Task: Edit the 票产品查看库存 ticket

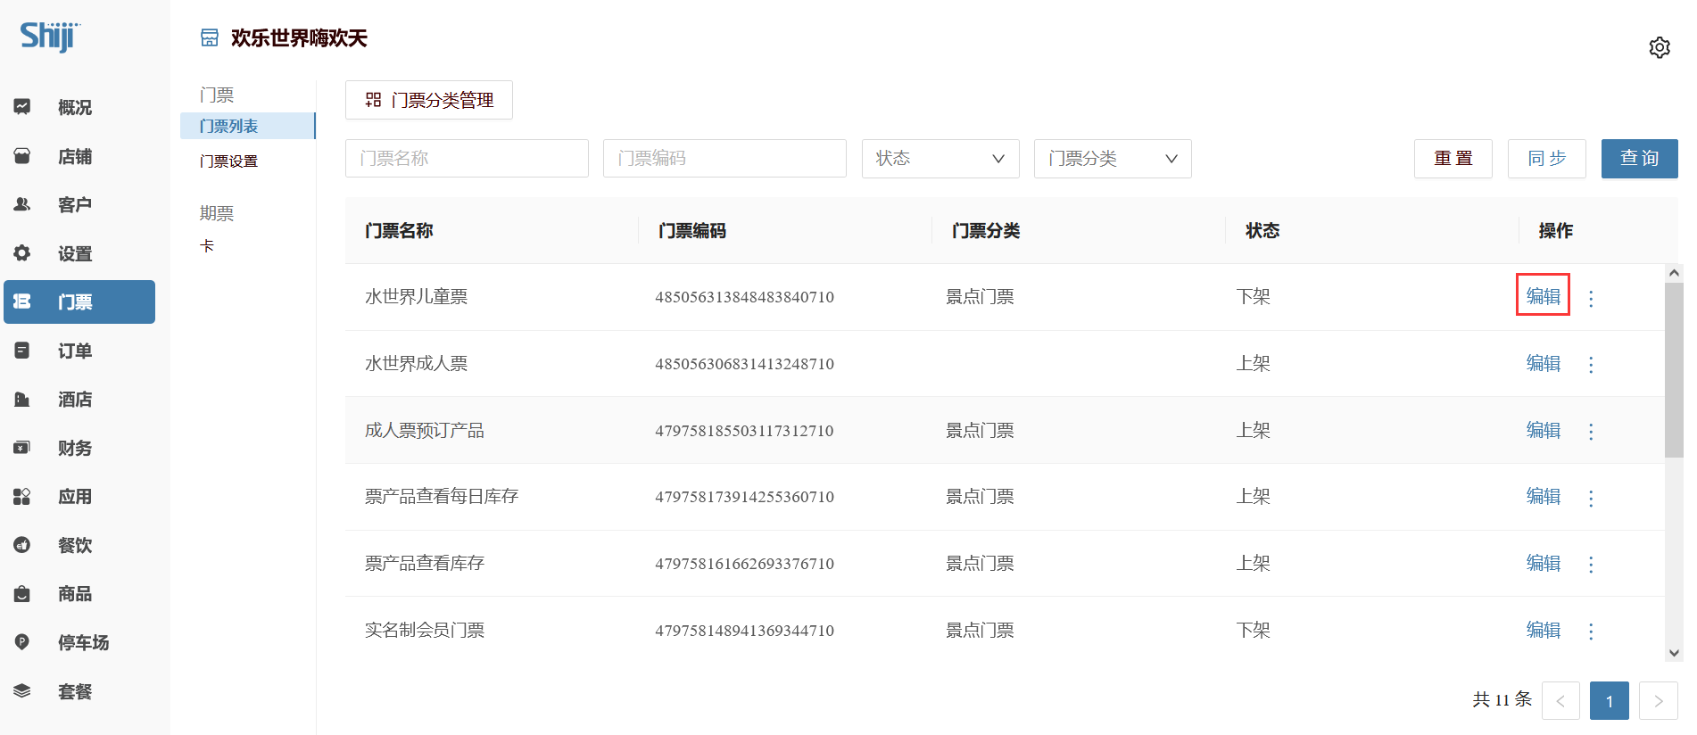Action: click(x=1544, y=563)
